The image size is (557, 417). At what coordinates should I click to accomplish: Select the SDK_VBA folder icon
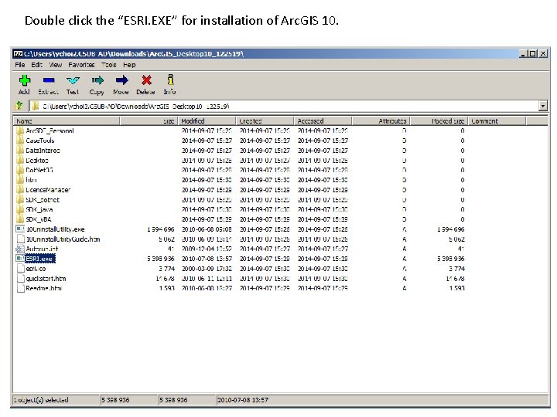(x=20, y=219)
